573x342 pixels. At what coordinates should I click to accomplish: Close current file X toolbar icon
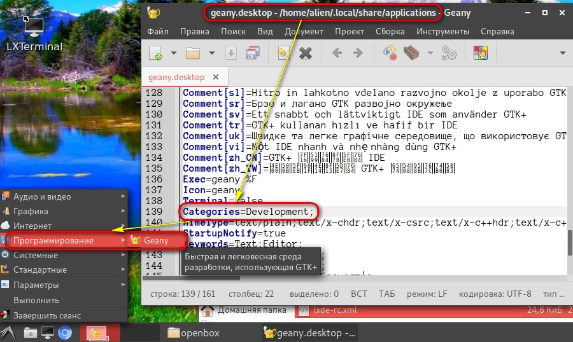306,53
